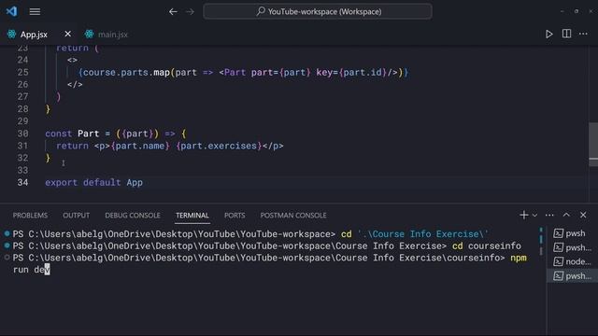Switch to the App.jsx tab
This screenshot has width=598, height=336.
pyautogui.click(x=34, y=35)
